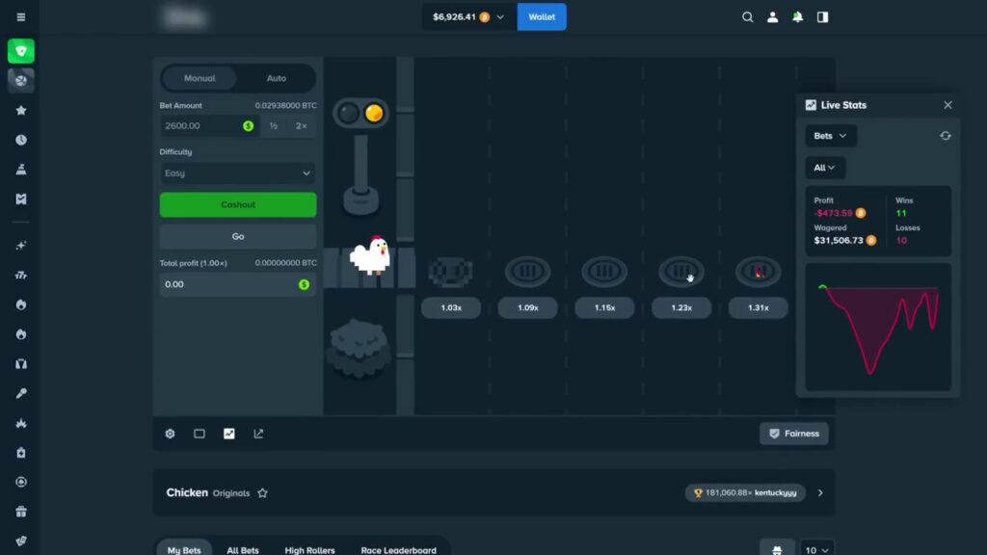Switch to Manual betting mode

tap(200, 78)
